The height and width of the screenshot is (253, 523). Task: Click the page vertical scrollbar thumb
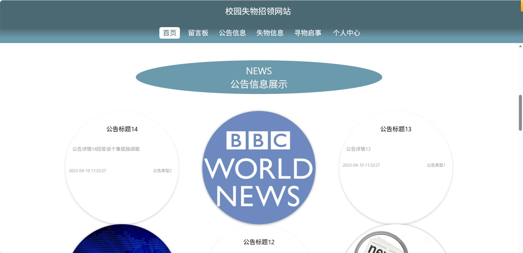tap(520, 113)
